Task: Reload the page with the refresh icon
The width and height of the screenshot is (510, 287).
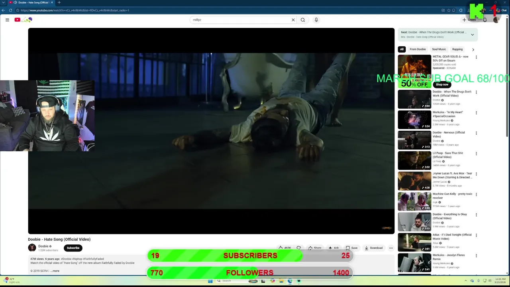Action: click(x=10, y=10)
